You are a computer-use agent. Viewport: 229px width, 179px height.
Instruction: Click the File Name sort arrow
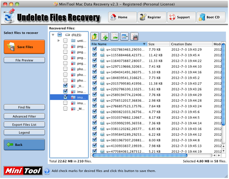point(144,44)
